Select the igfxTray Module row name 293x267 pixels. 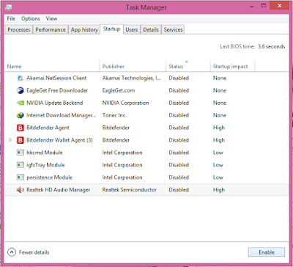click(45, 165)
